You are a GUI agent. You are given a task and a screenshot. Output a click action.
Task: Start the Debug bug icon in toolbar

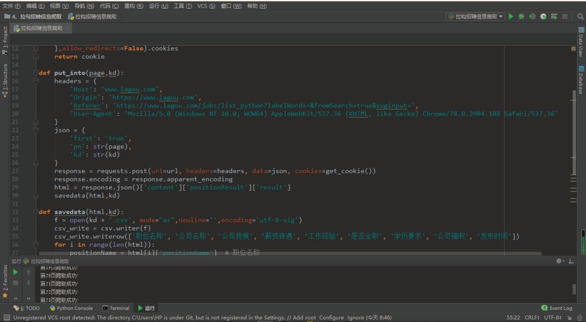521,16
